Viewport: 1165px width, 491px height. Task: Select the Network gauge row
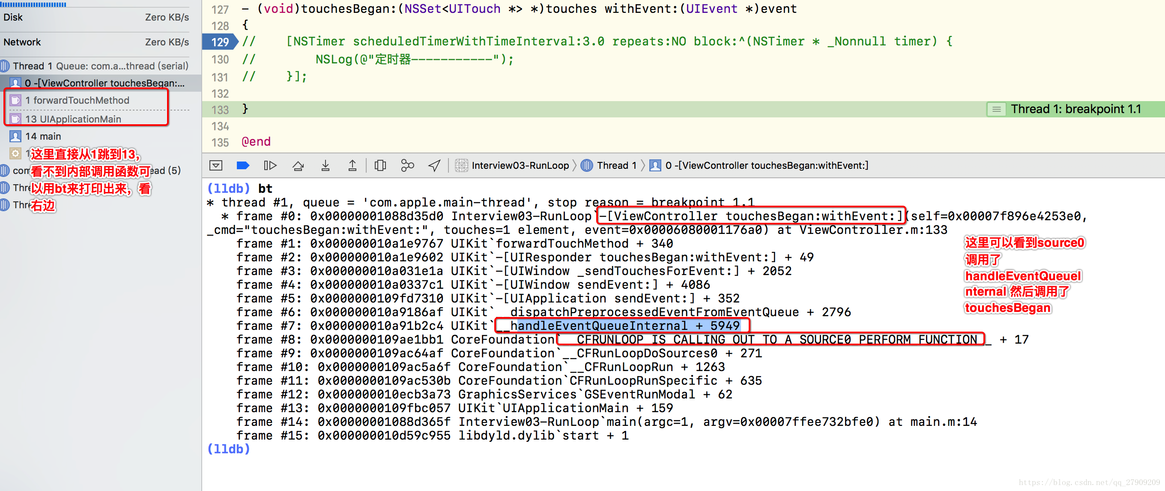[x=96, y=42]
